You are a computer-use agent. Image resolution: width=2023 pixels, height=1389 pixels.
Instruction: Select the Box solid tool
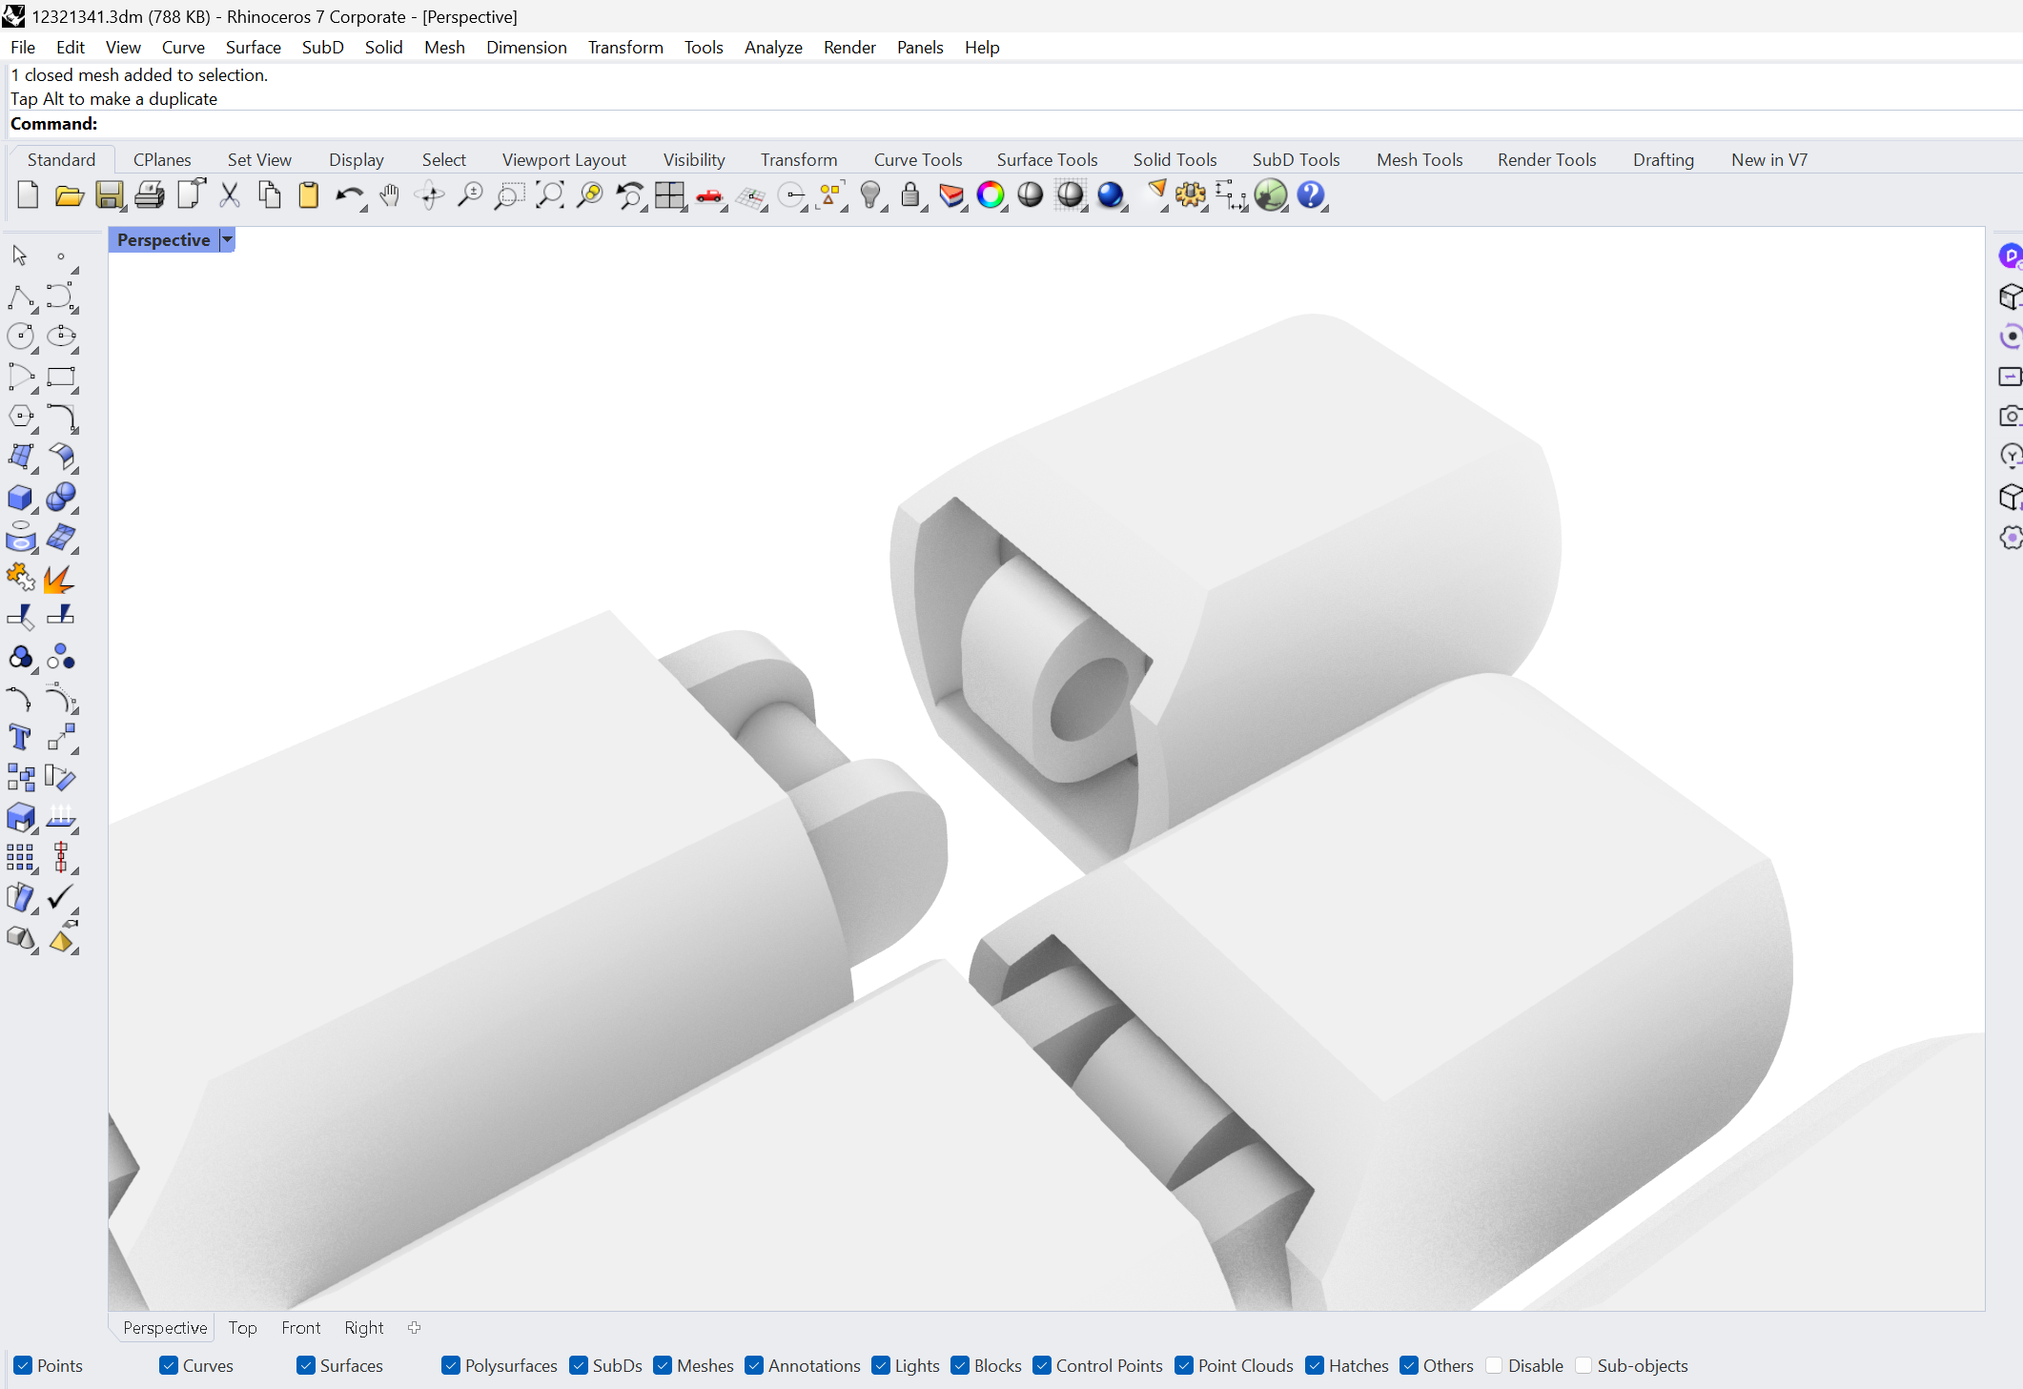[20, 498]
